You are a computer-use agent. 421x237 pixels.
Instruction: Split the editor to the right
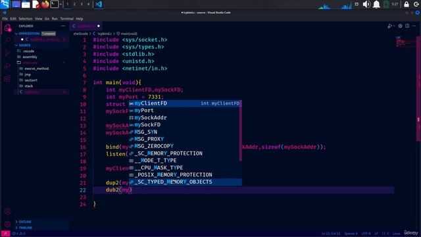407,26
